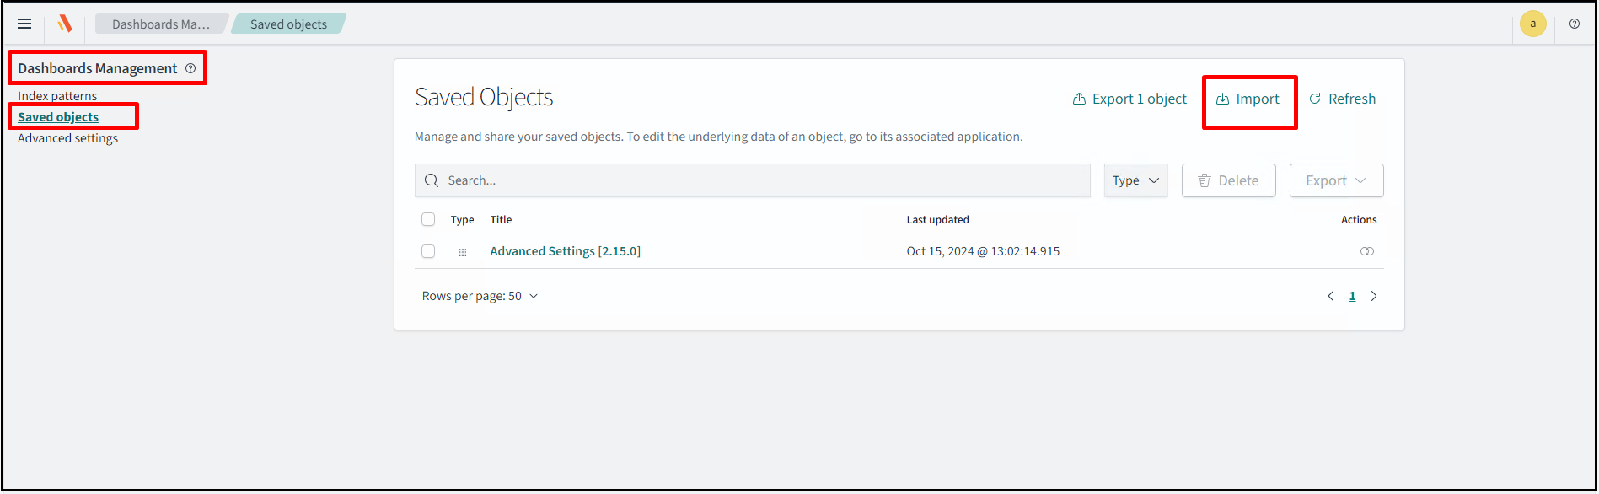Open Index patterns in the sidebar
The width and height of the screenshot is (1599, 494).
[57, 96]
